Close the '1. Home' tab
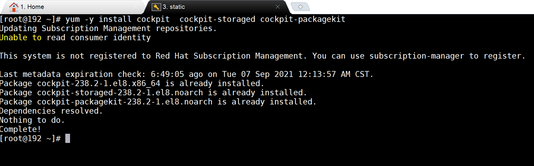 [135, 7]
